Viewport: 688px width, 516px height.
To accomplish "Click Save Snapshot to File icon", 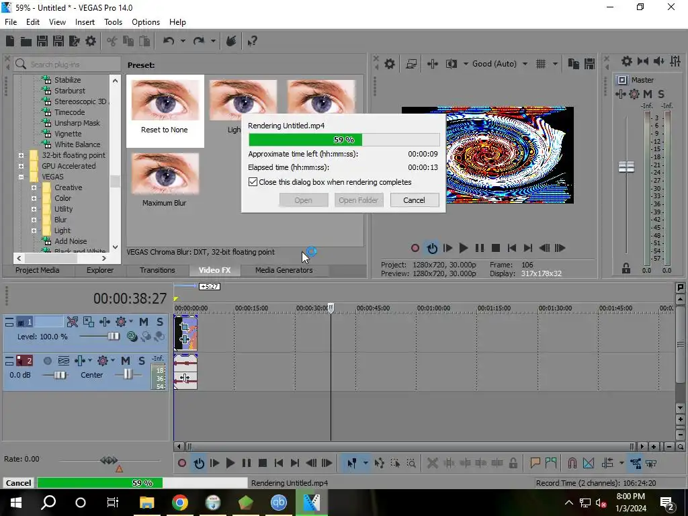I will point(590,64).
